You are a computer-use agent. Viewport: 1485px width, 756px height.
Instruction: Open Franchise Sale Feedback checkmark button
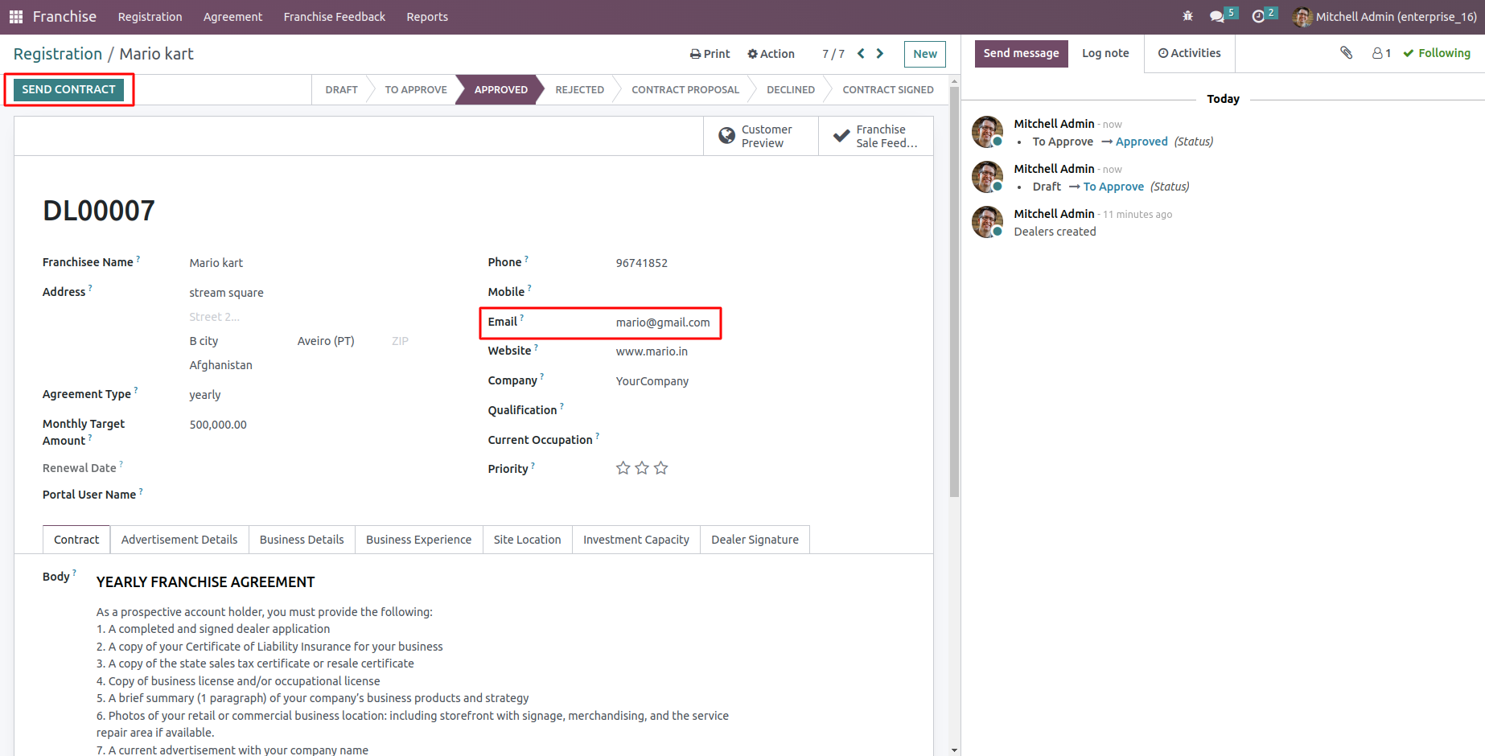tap(876, 136)
